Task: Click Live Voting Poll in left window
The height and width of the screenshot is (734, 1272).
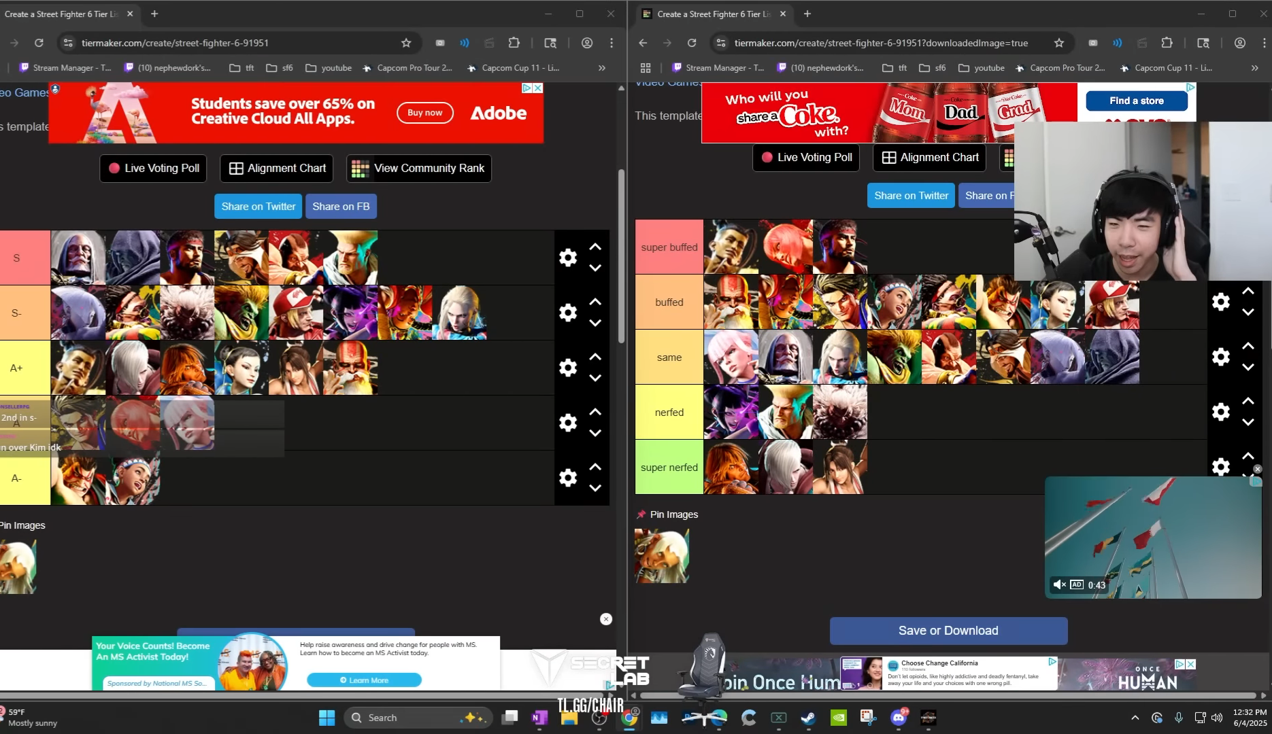Action: 153,168
